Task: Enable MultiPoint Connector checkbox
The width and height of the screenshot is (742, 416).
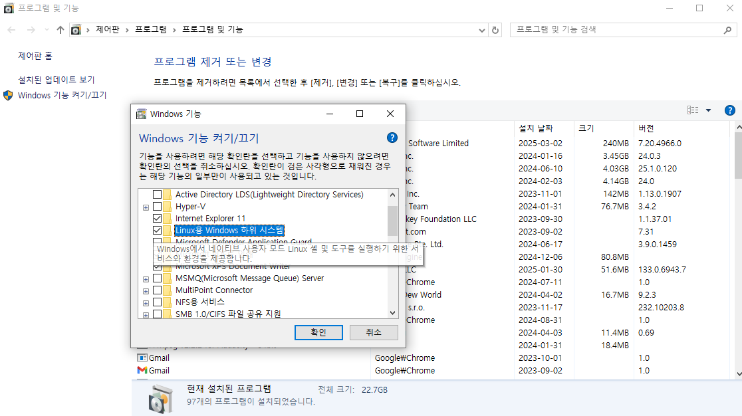Action: [157, 290]
